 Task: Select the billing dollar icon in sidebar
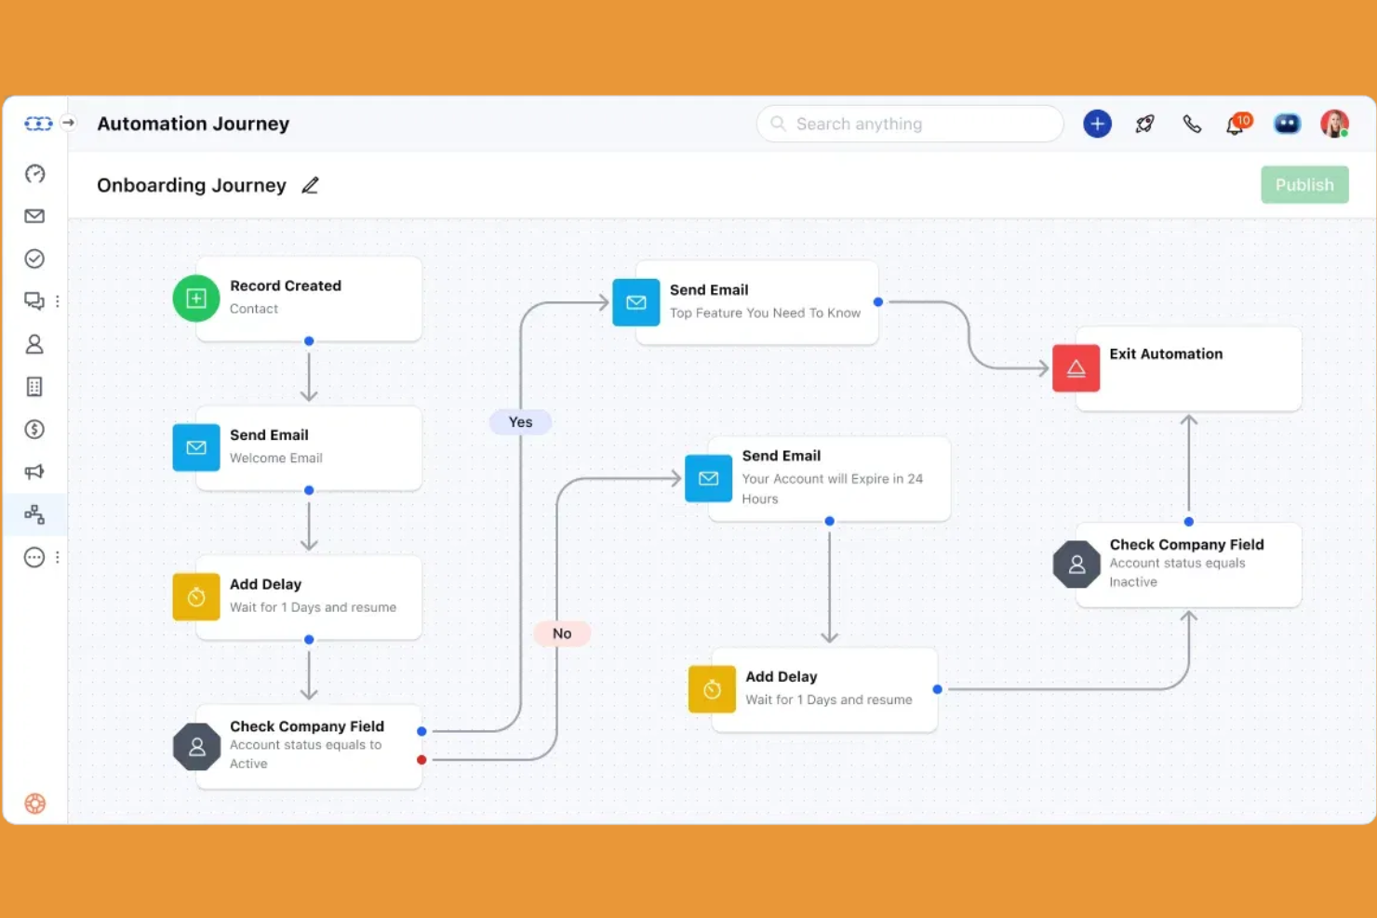coord(34,429)
